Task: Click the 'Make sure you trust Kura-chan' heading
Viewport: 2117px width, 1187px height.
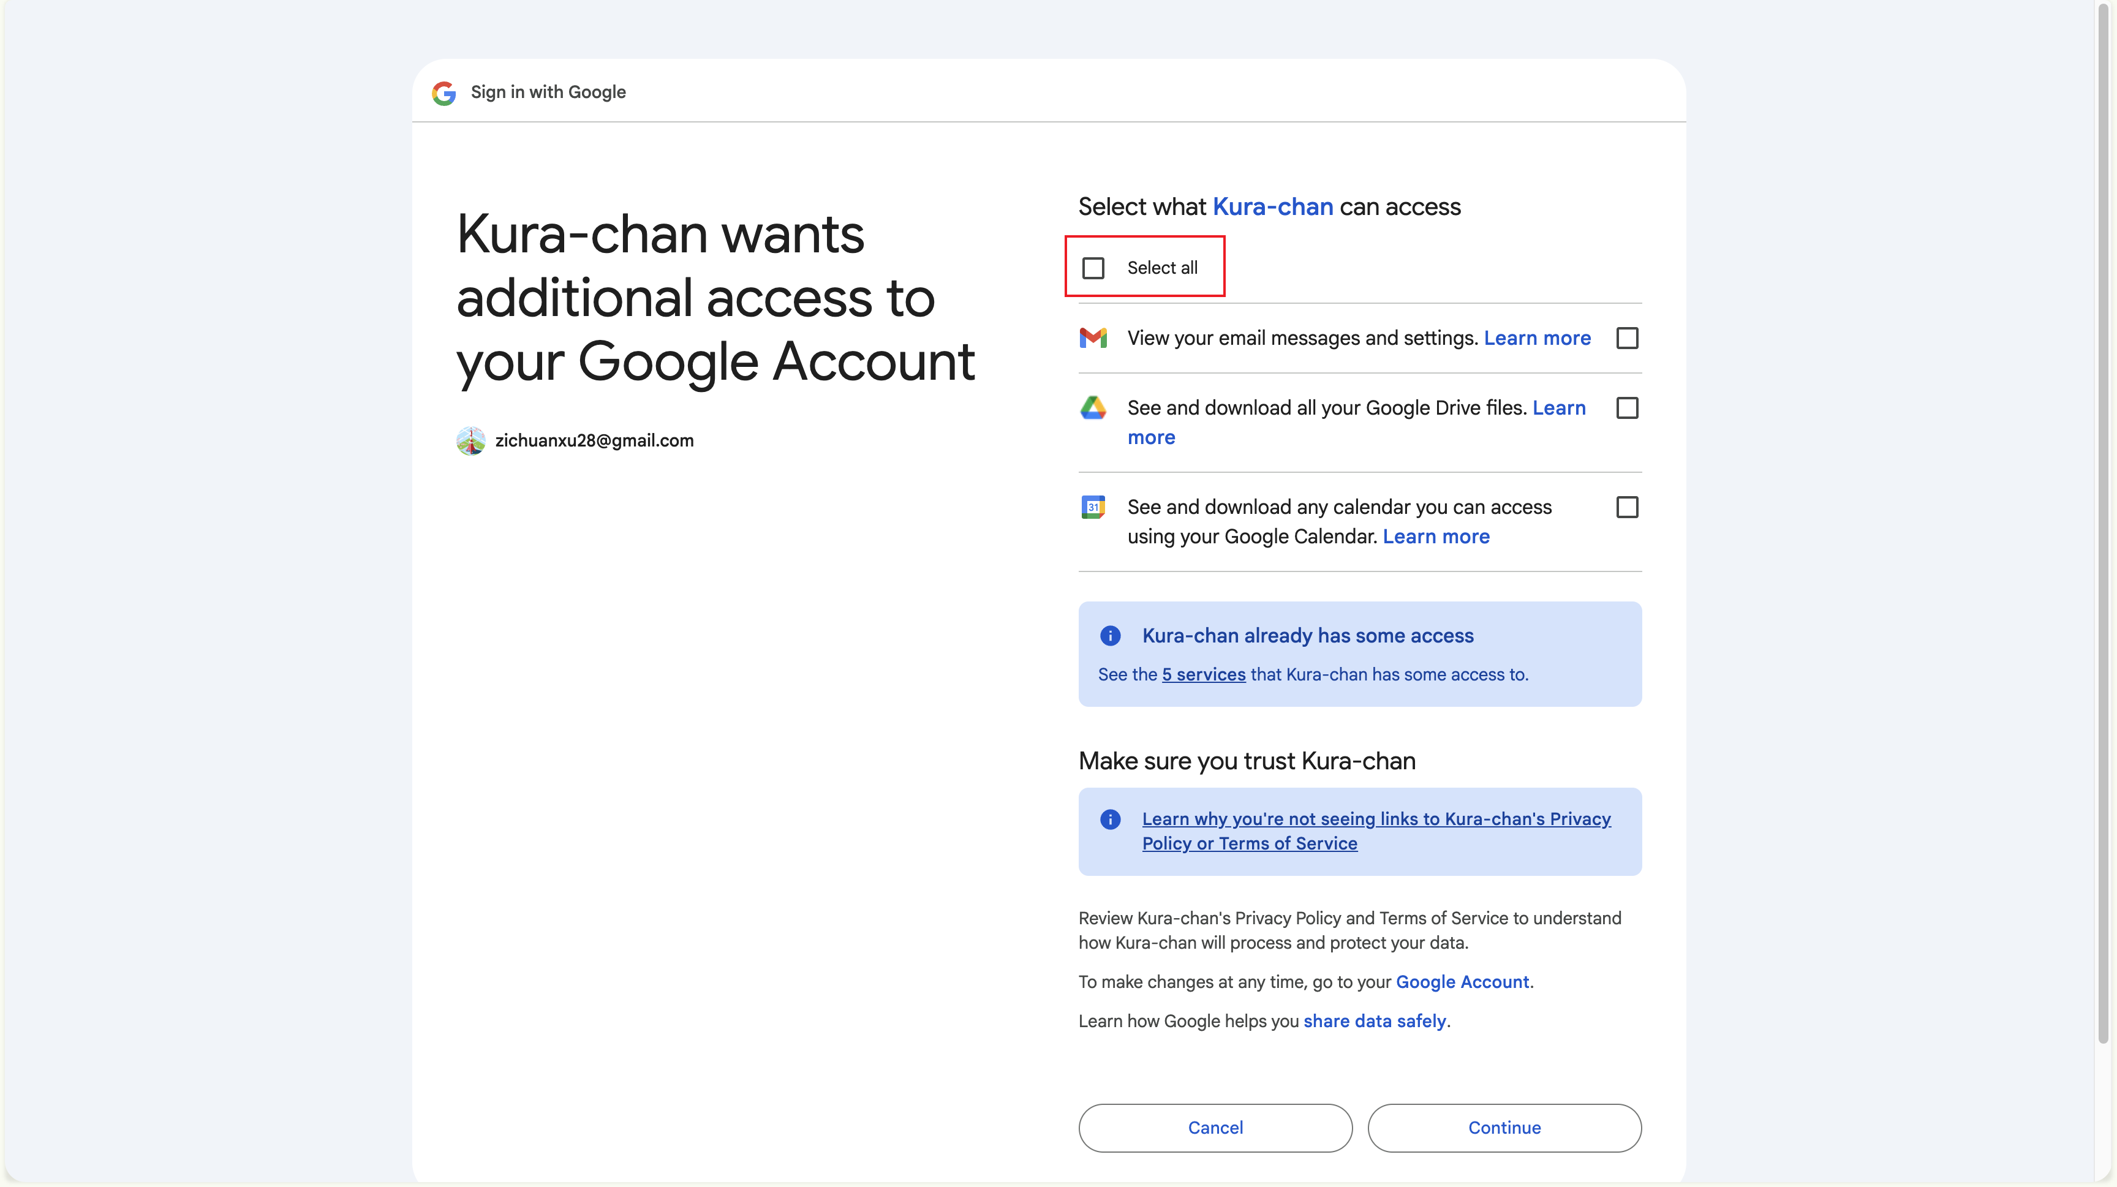Action: coord(1248,761)
